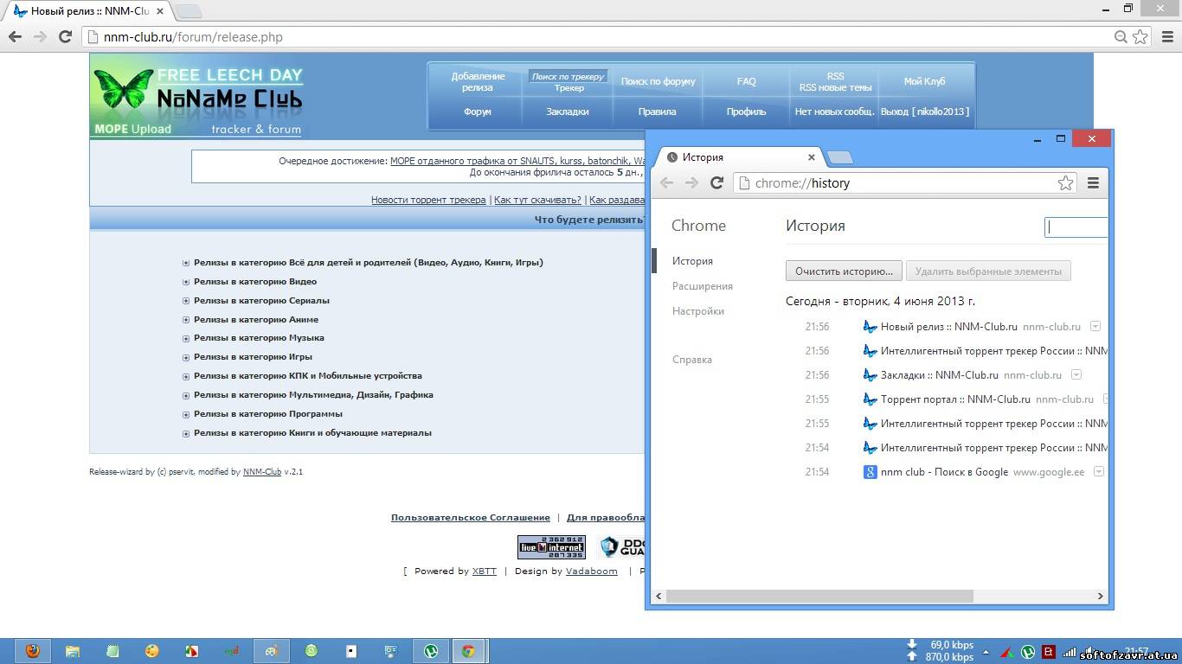
Task: Click the Chrome taskbar button
Action: (468, 651)
